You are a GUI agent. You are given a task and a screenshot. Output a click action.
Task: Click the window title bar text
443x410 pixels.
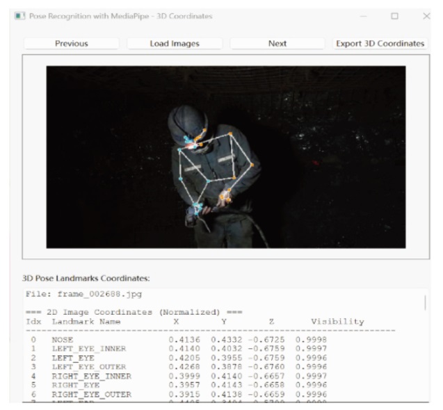[x=120, y=16]
